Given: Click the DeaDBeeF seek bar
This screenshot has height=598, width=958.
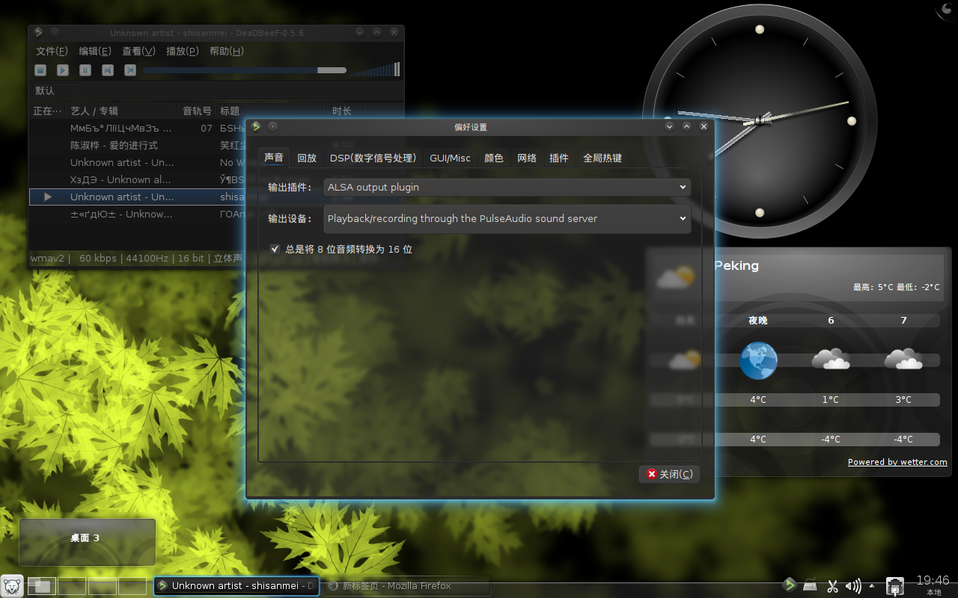Looking at the screenshot, I should [245, 70].
